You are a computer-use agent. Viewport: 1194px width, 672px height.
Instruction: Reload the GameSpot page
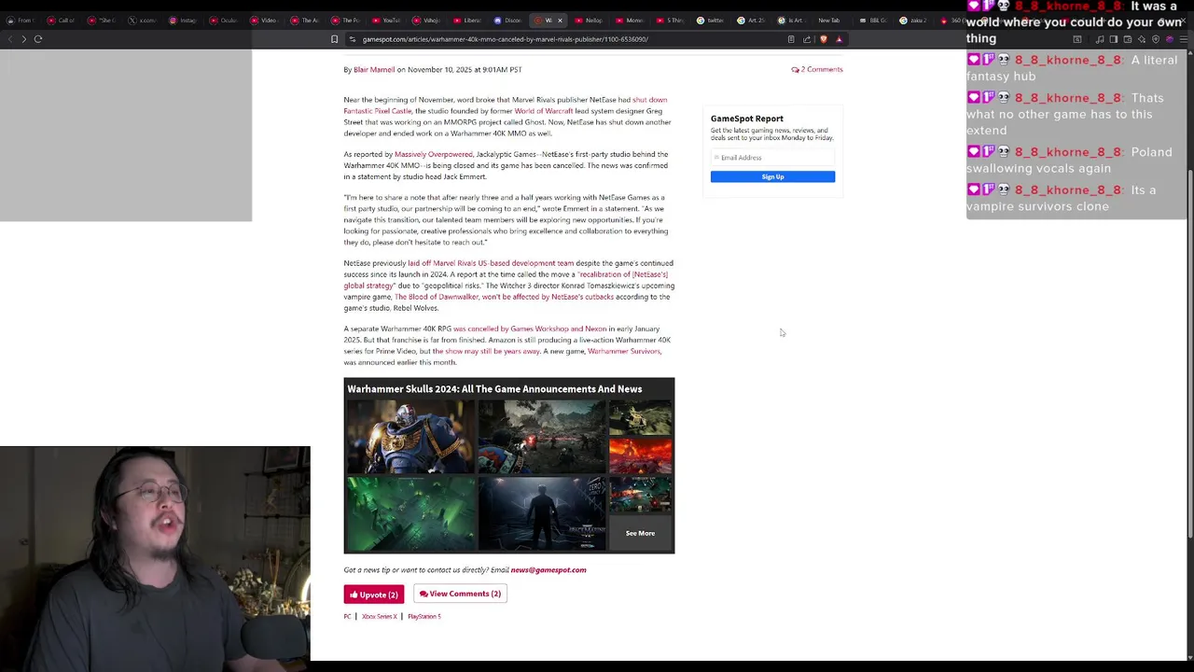pyautogui.click(x=38, y=39)
